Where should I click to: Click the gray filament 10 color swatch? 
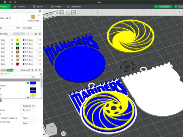[x=18, y=56]
